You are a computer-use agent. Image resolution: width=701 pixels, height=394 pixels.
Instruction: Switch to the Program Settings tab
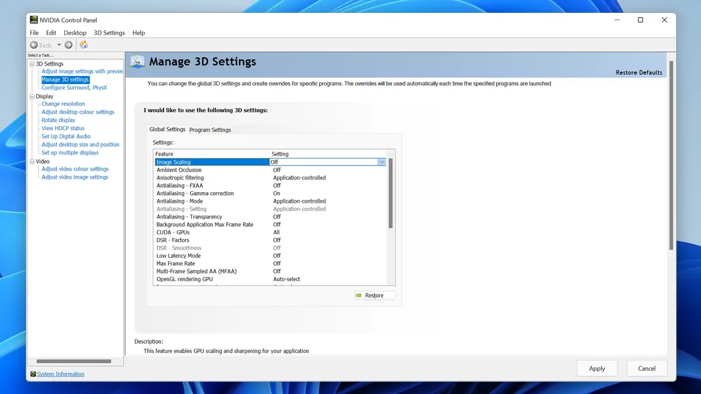point(210,130)
